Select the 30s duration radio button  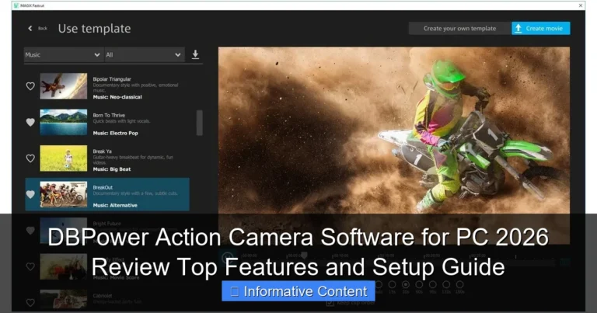click(406, 284)
